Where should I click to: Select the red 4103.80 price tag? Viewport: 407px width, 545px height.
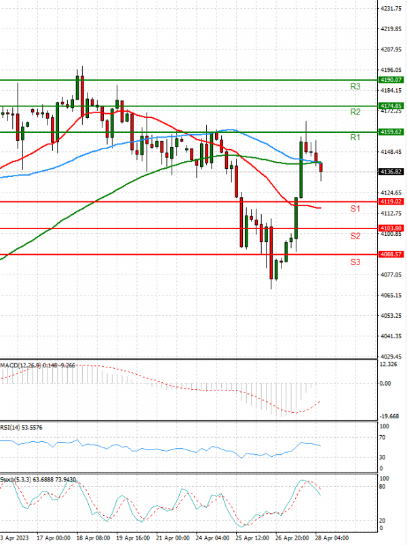point(391,228)
